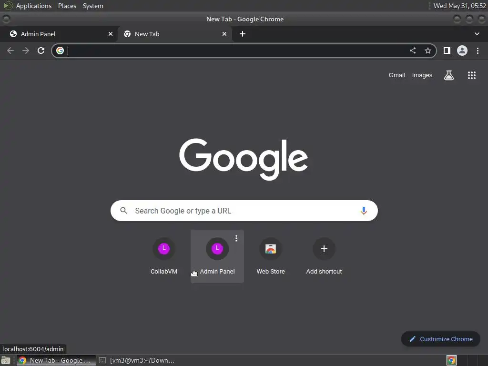
Task: Open a new tab with the plus button
Action: (243, 34)
